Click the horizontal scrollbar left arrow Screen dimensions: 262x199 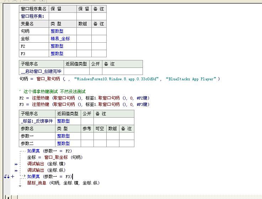8,197
